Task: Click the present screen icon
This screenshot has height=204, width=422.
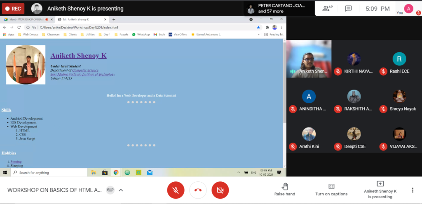Action: point(380,184)
